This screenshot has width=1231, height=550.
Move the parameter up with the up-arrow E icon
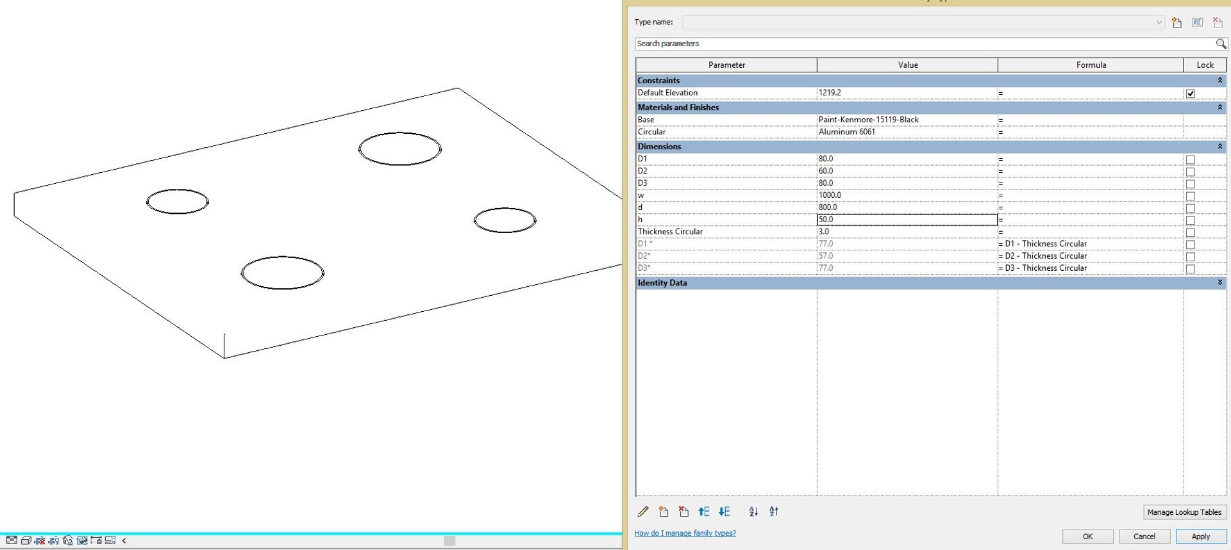tap(704, 512)
